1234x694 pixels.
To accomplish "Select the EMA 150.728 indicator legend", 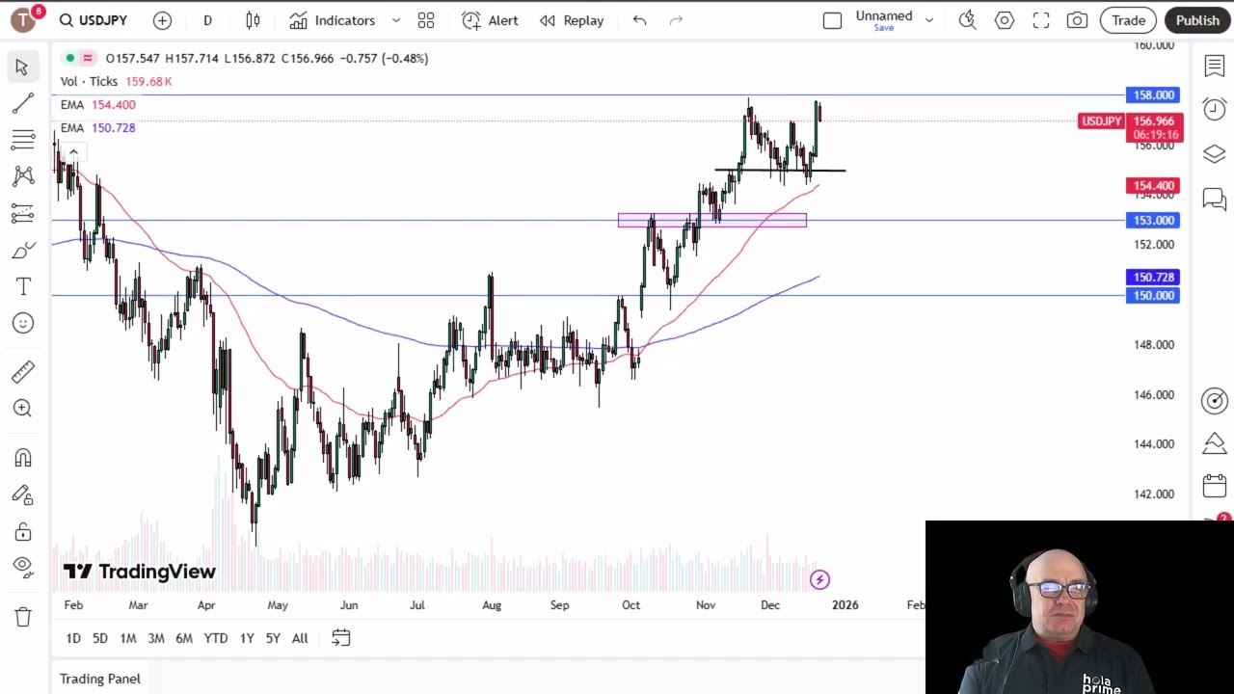I will click(x=97, y=127).
